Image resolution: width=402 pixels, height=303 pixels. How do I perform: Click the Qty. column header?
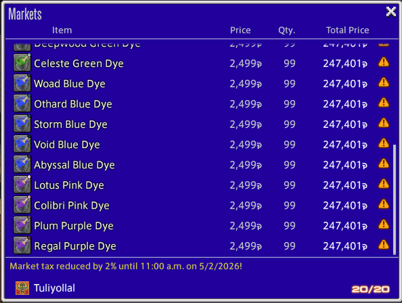coord(286,31)
